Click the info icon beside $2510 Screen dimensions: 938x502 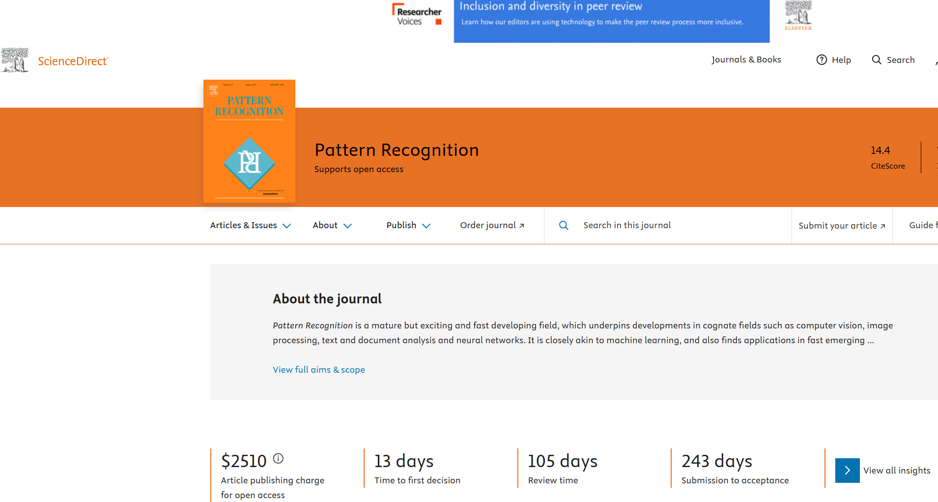click(279, 459)
